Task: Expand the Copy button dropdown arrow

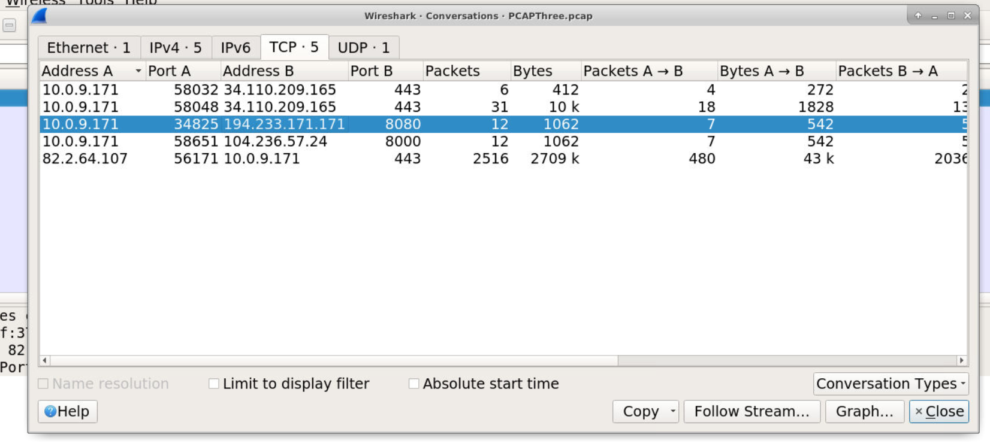Action: coord(672,411)
